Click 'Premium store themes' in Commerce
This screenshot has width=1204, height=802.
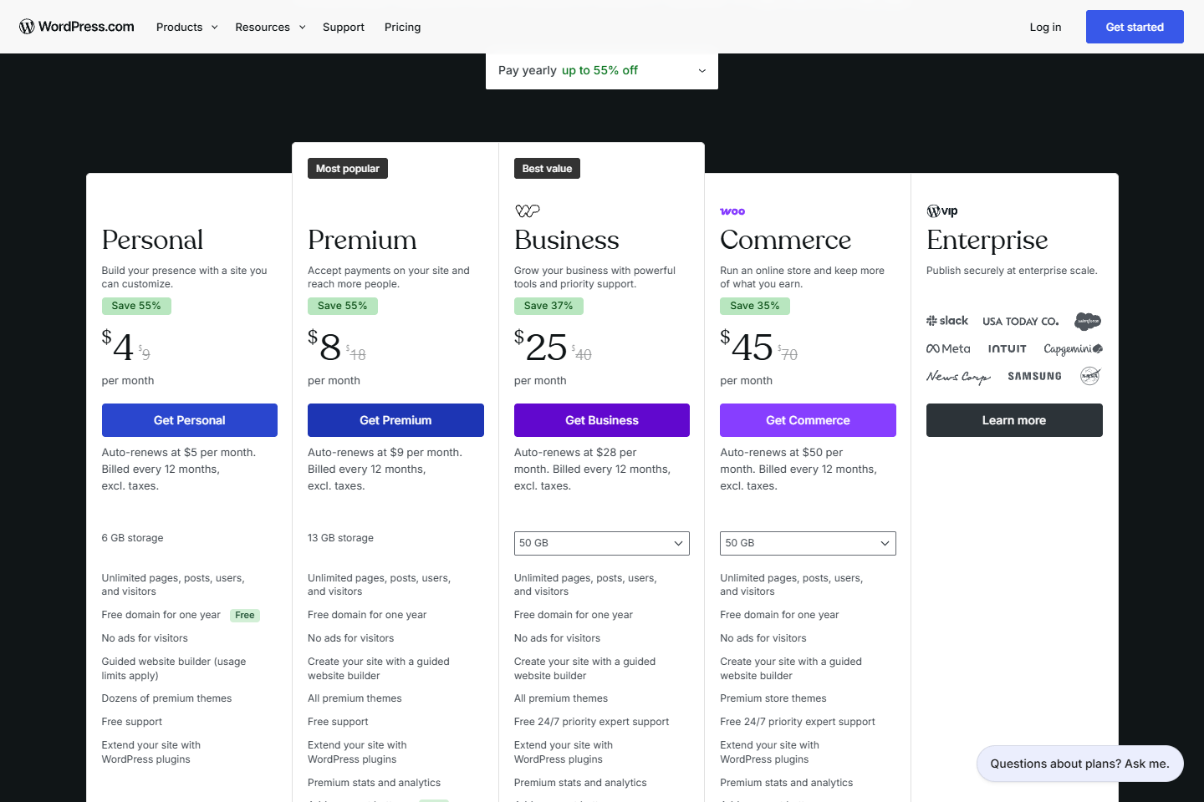pos(773,698)
